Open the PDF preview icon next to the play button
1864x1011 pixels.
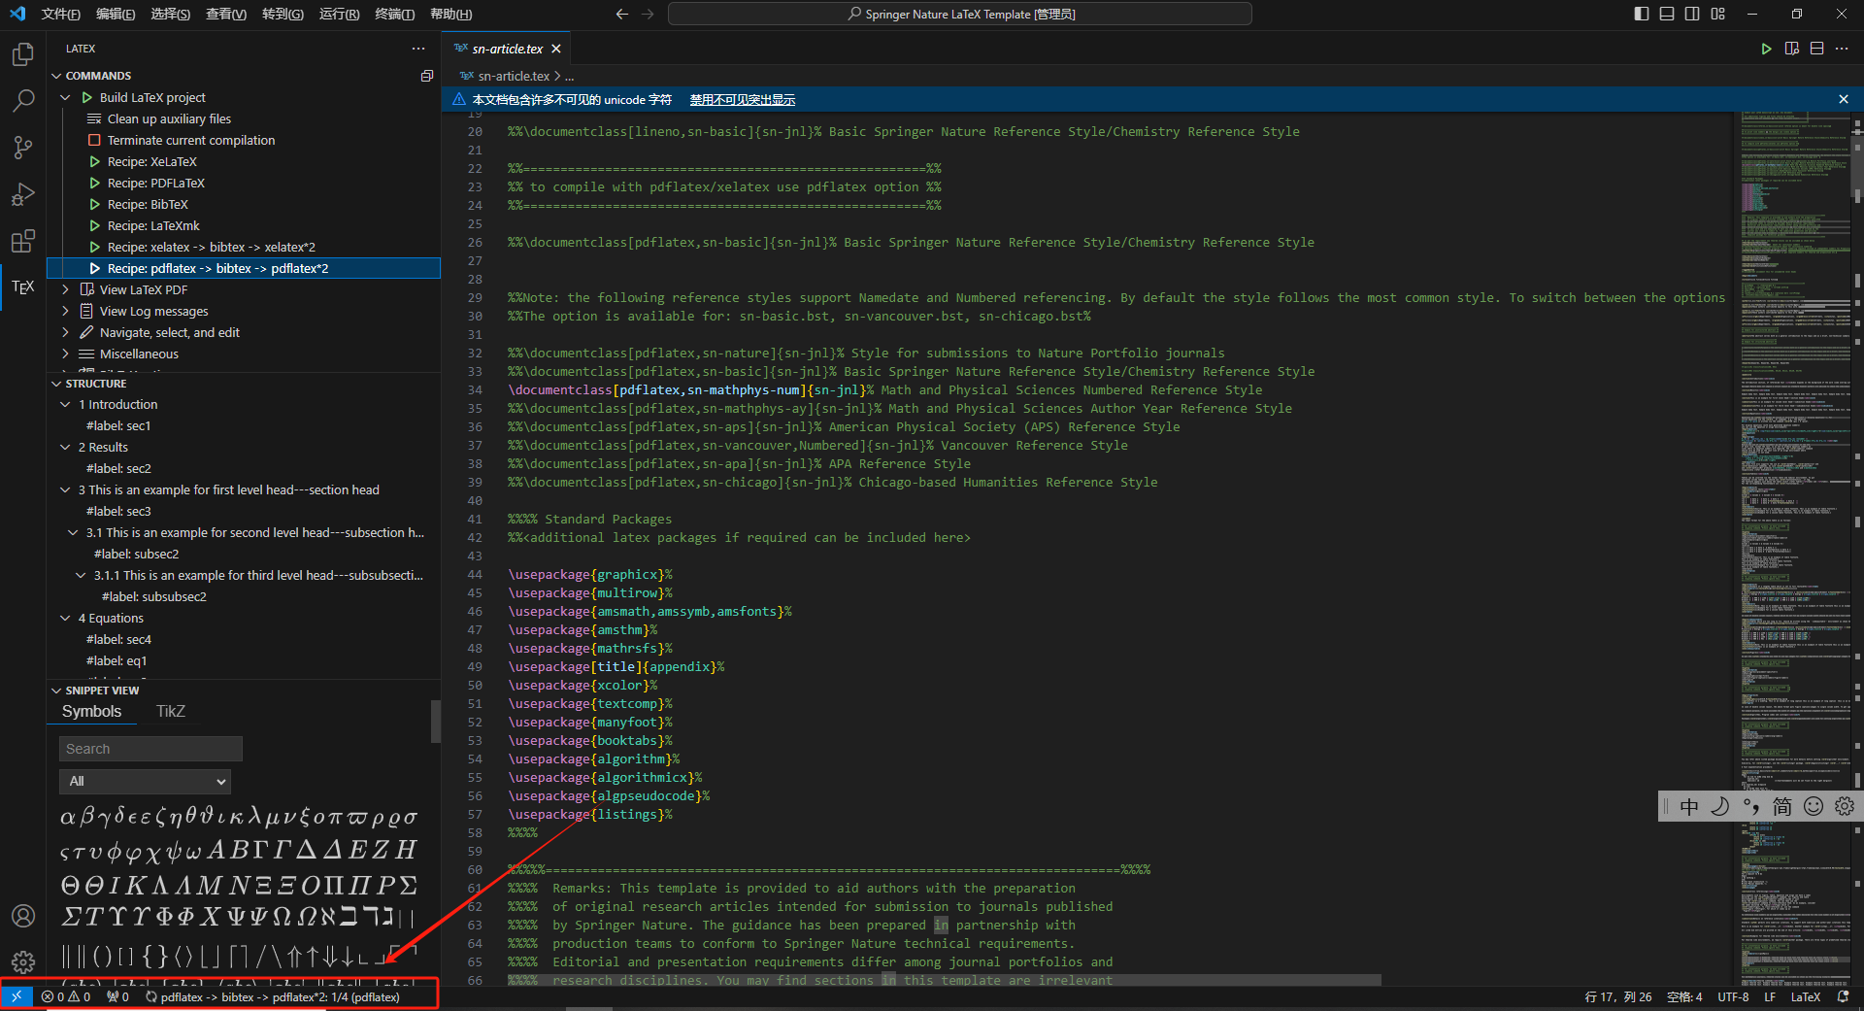pos(1791,48)
